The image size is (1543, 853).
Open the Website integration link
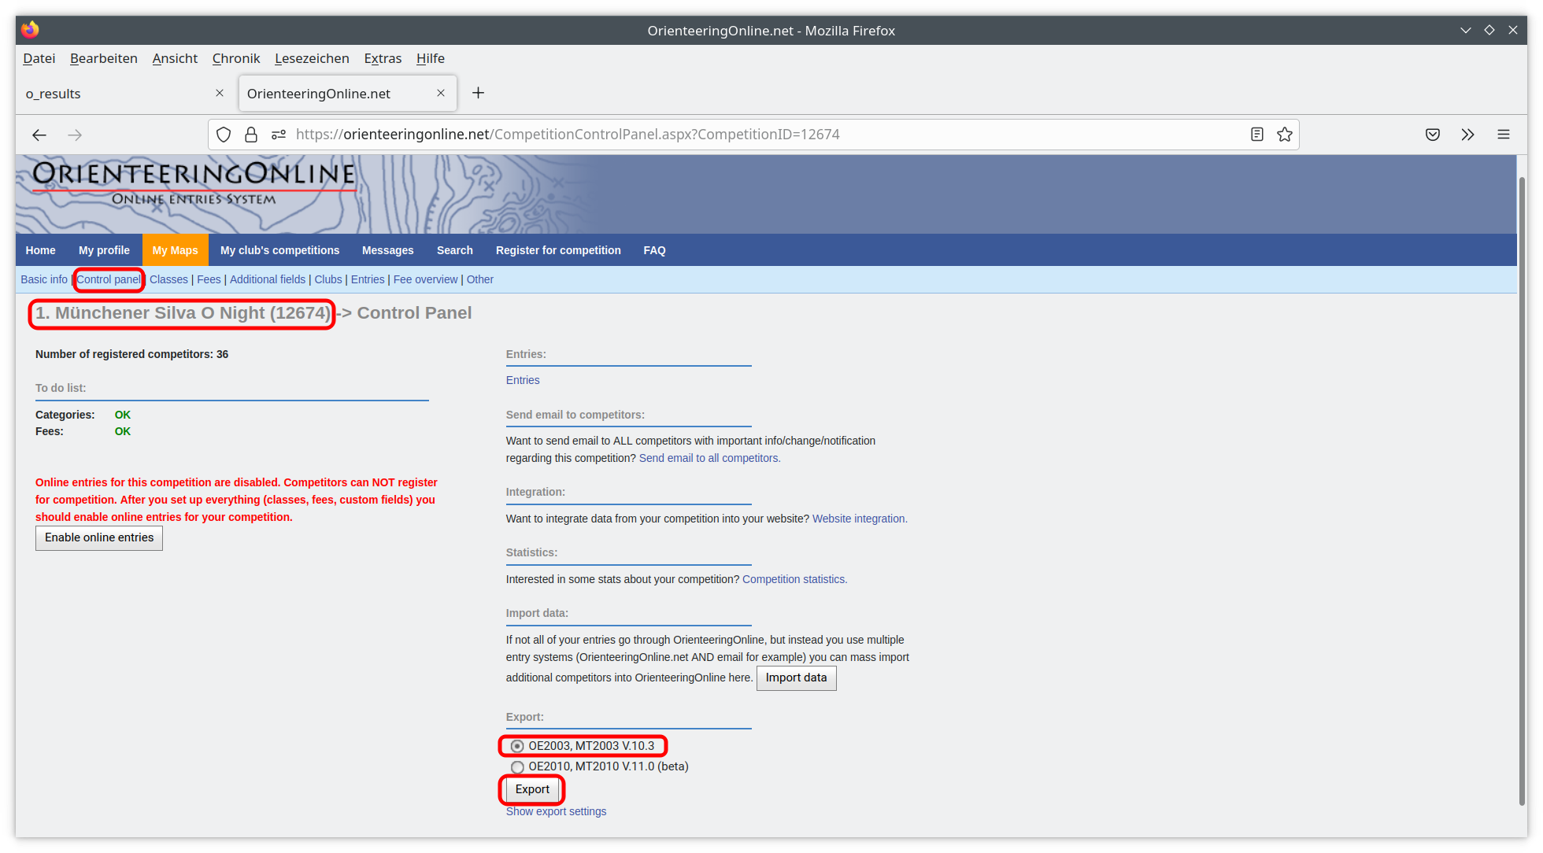point(860,519)
